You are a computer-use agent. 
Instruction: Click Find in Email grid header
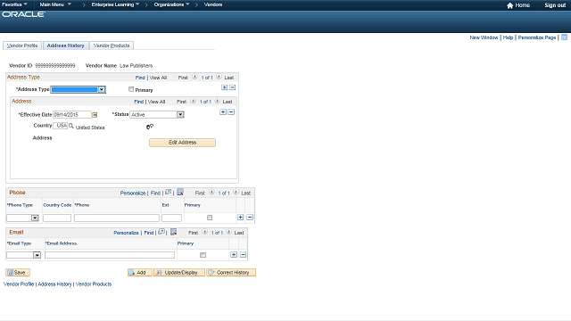click(x=149, y=233)
